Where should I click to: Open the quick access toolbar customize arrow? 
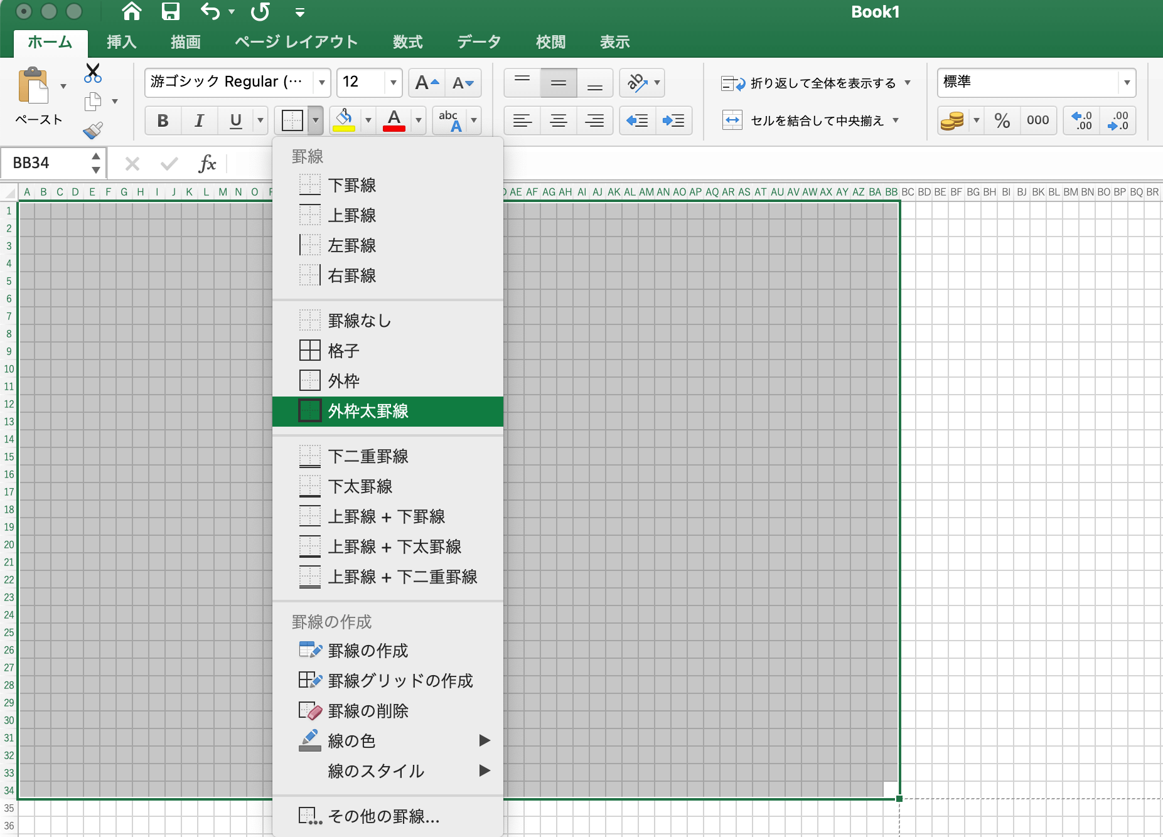tap(300, 13)
